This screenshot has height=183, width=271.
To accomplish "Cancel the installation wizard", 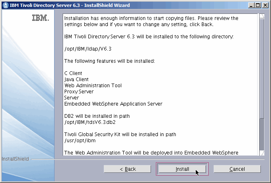I will [237, 169].
